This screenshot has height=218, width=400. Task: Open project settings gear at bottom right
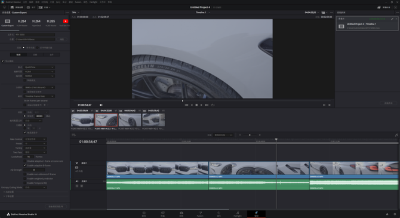pos(395,214)
